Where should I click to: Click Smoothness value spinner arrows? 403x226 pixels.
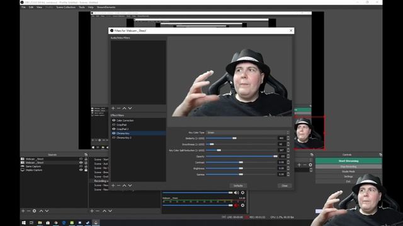pyautogui.click(x=288, y=144)
